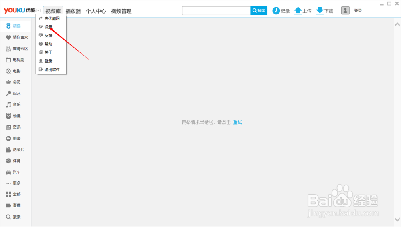Viewport: 401px width, 227px height.
Task: Go to the 拍客 category
Action: tap(13, 139)
